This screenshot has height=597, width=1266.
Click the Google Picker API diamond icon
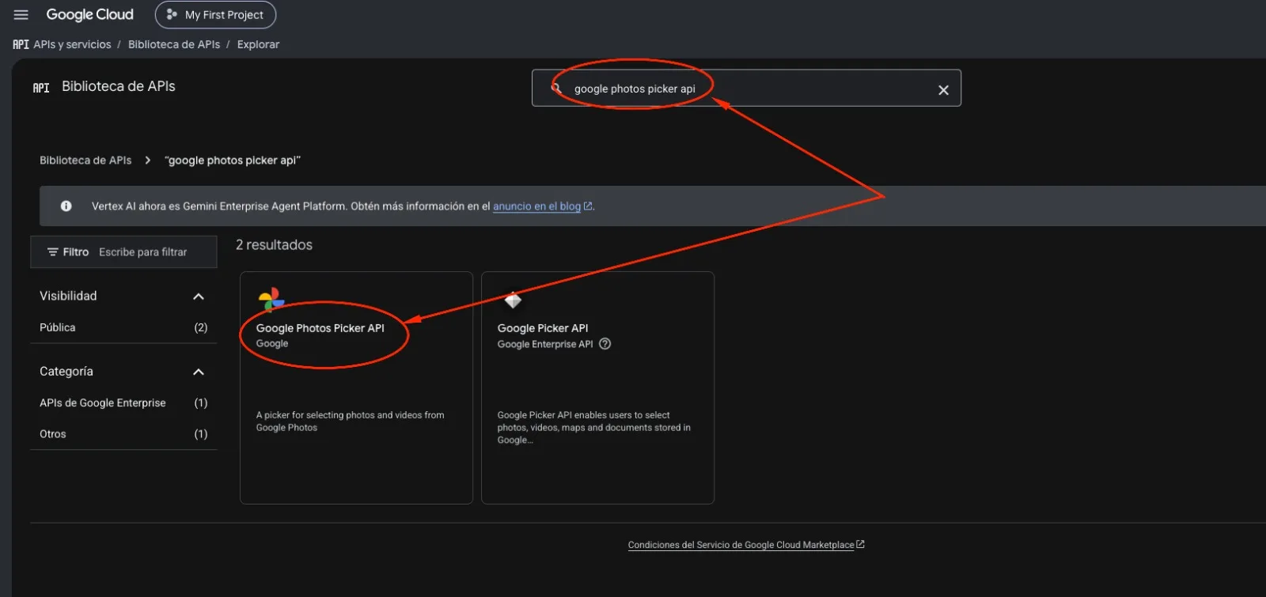[x=513, y=300]
